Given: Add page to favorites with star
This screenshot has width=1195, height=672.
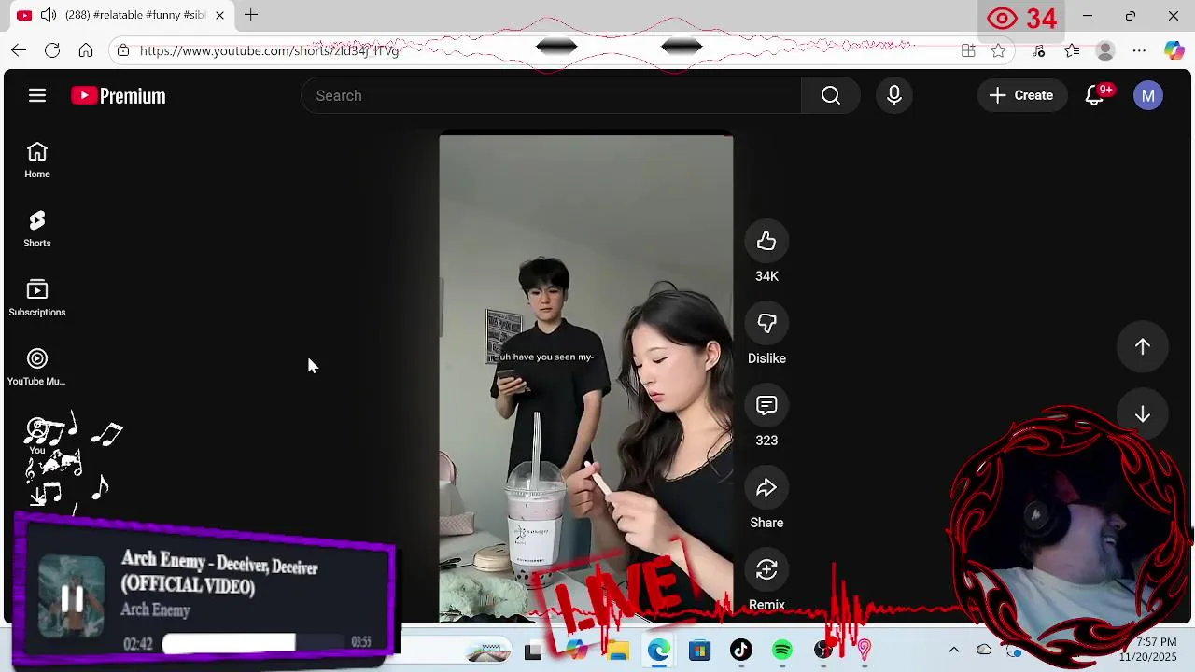Looking at the screenshot, I should [999, 50].
